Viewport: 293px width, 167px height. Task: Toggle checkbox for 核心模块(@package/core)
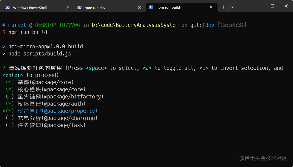[10, 89]
